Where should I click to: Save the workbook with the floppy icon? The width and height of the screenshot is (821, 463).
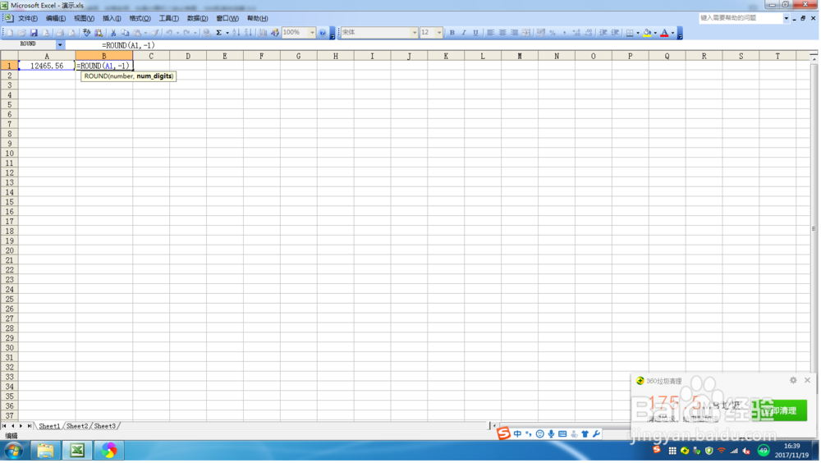(x=34, y=33)
